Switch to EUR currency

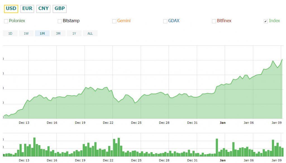(27, 9)
